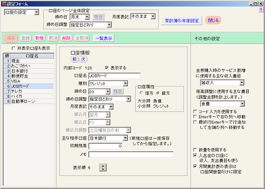The width and height of the screenshot is (265, 189).
Task: Click the 登録 button
Action: [x=26, y=38]
